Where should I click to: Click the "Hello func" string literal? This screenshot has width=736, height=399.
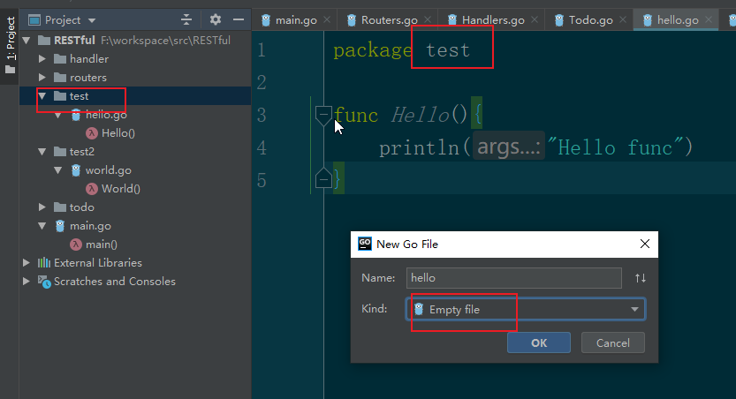(x=615, y=147)
